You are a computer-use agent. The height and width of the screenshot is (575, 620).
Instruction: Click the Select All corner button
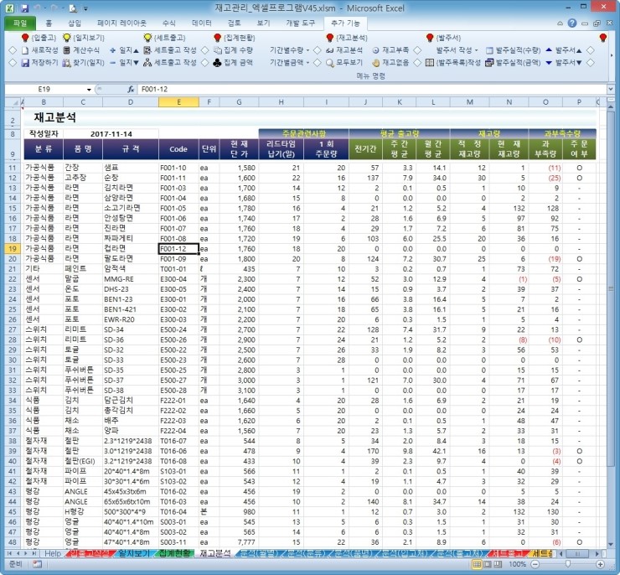coord(13,102)
